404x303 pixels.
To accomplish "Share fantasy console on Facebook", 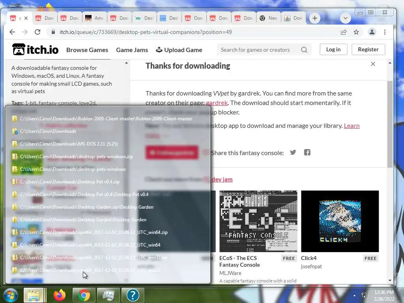I will point(307,152).
